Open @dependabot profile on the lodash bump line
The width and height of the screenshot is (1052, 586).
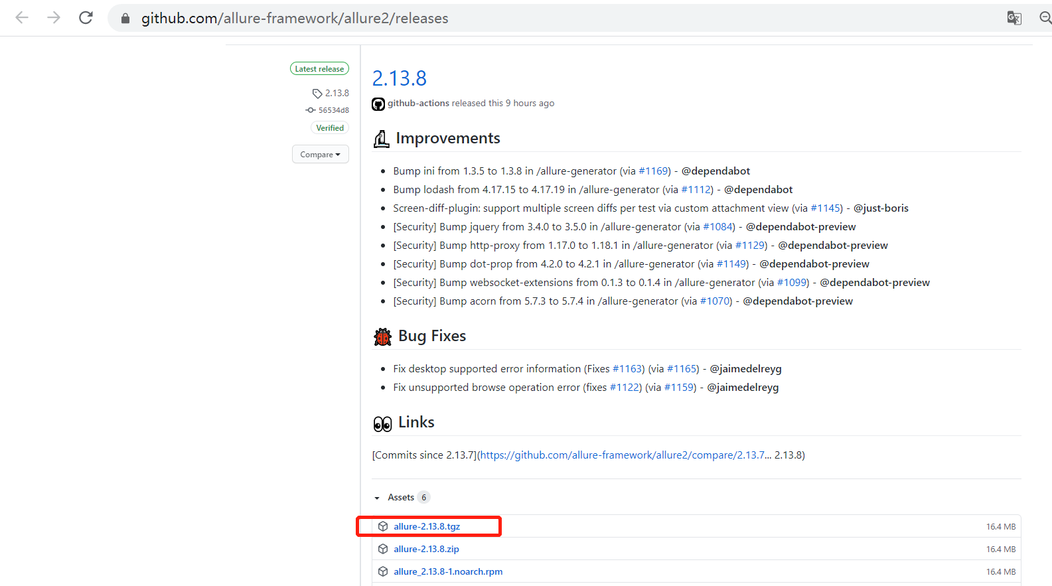758,190
